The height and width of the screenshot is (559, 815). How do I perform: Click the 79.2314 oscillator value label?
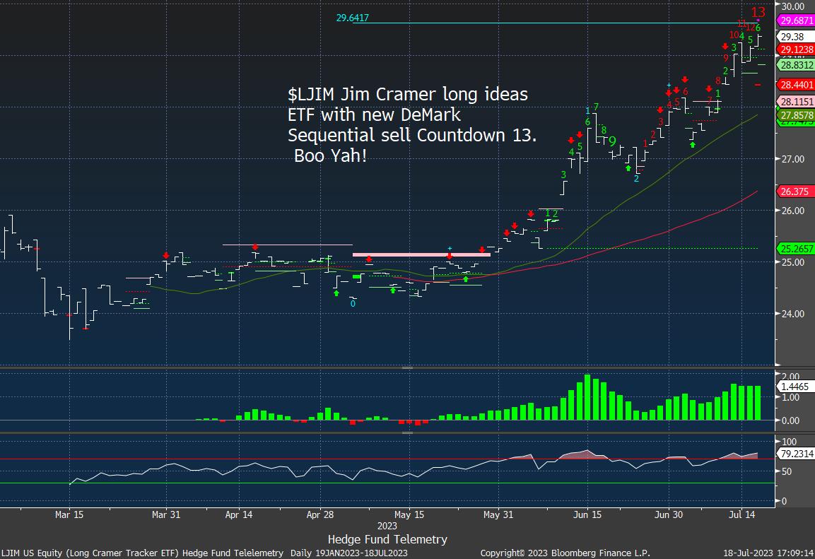[x=796, y=454]
